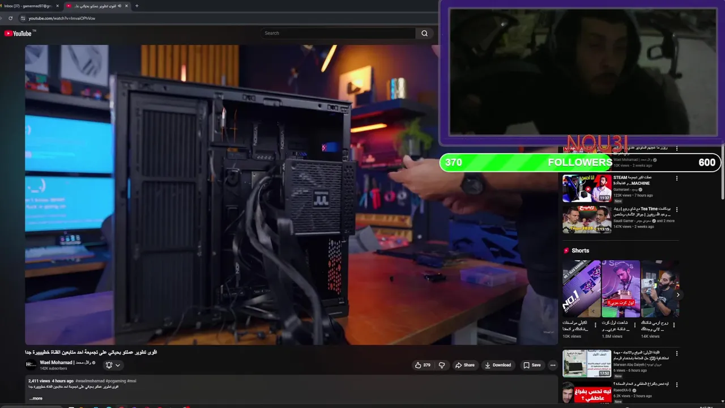Open options for RaeedXA-G video
This screenshot has width=725, height=408.
coord(676,384)
